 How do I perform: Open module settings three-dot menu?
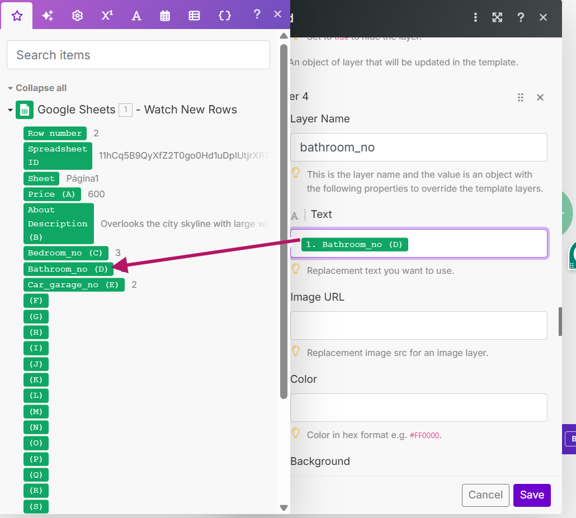point(475,17)
